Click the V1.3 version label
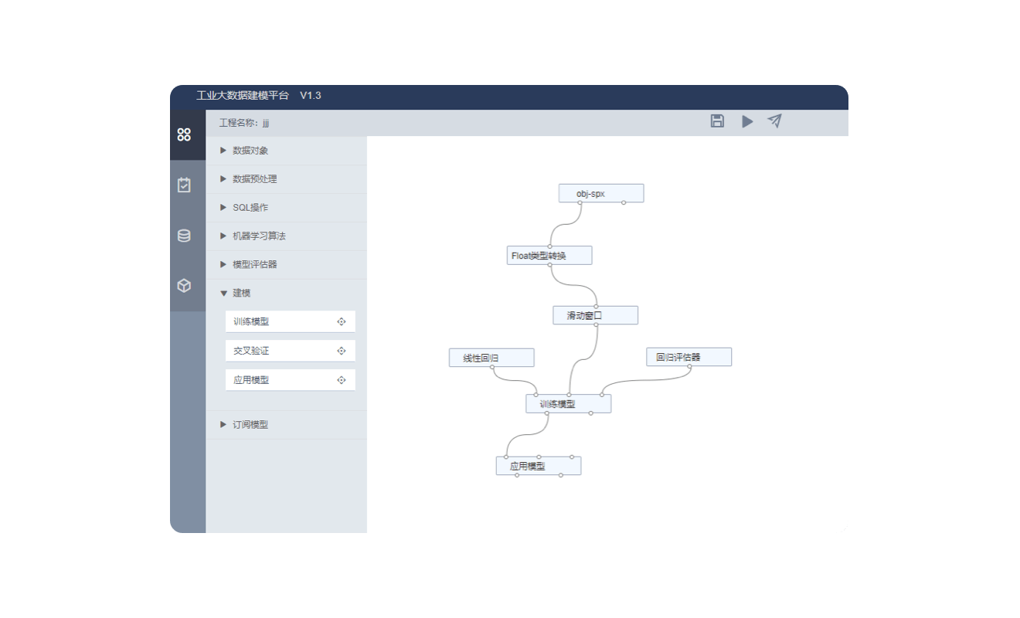This screenshot has width=1020, height=618. [311, 96]
